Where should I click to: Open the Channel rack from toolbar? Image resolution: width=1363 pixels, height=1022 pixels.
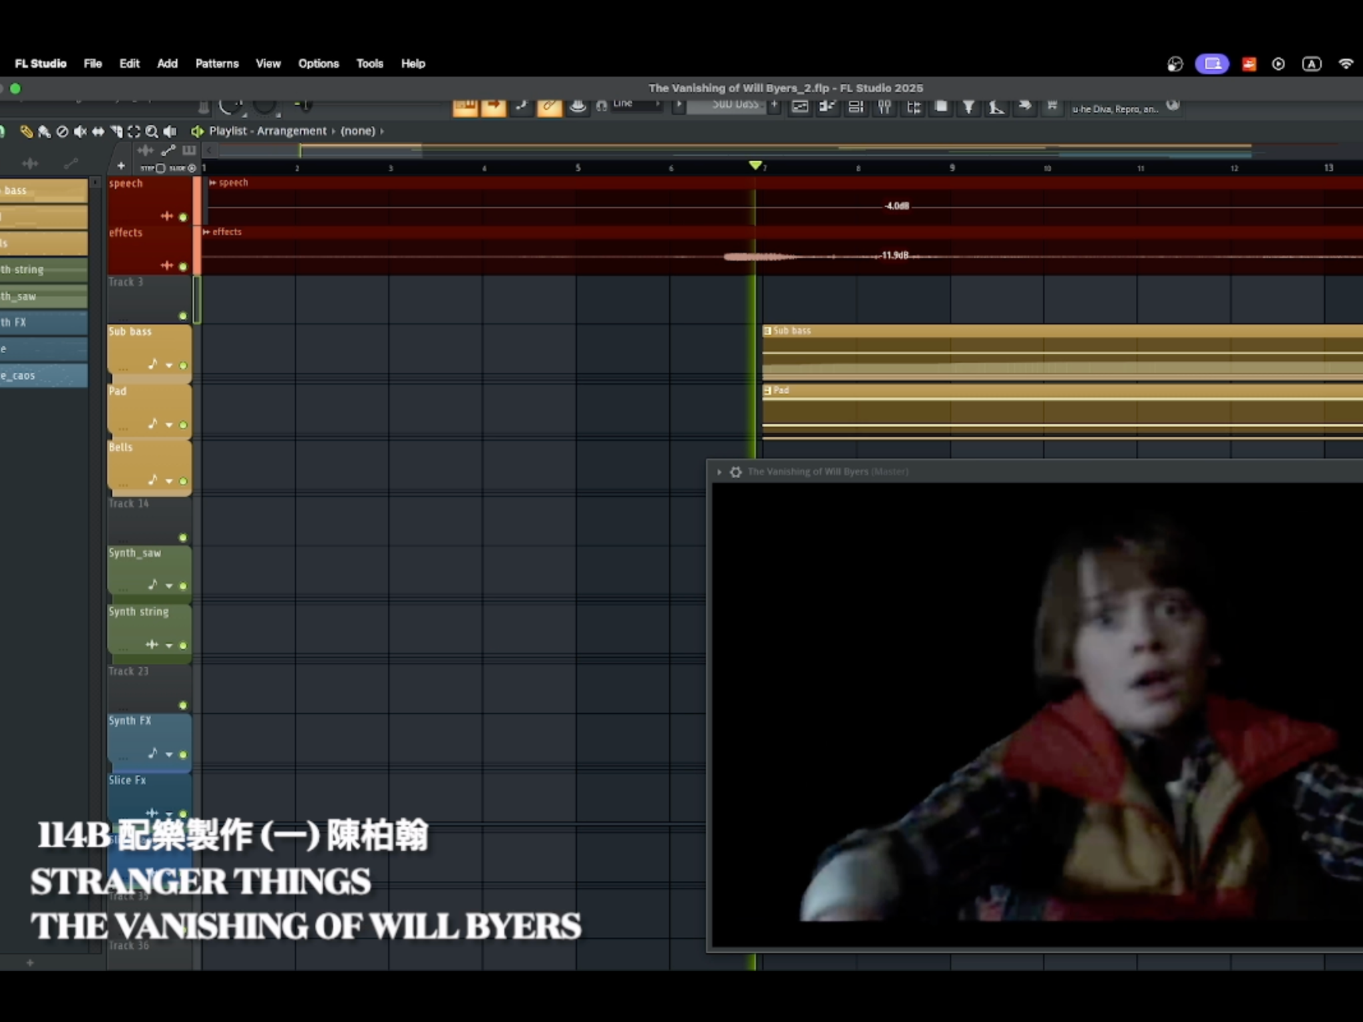[x=856, y=107]
